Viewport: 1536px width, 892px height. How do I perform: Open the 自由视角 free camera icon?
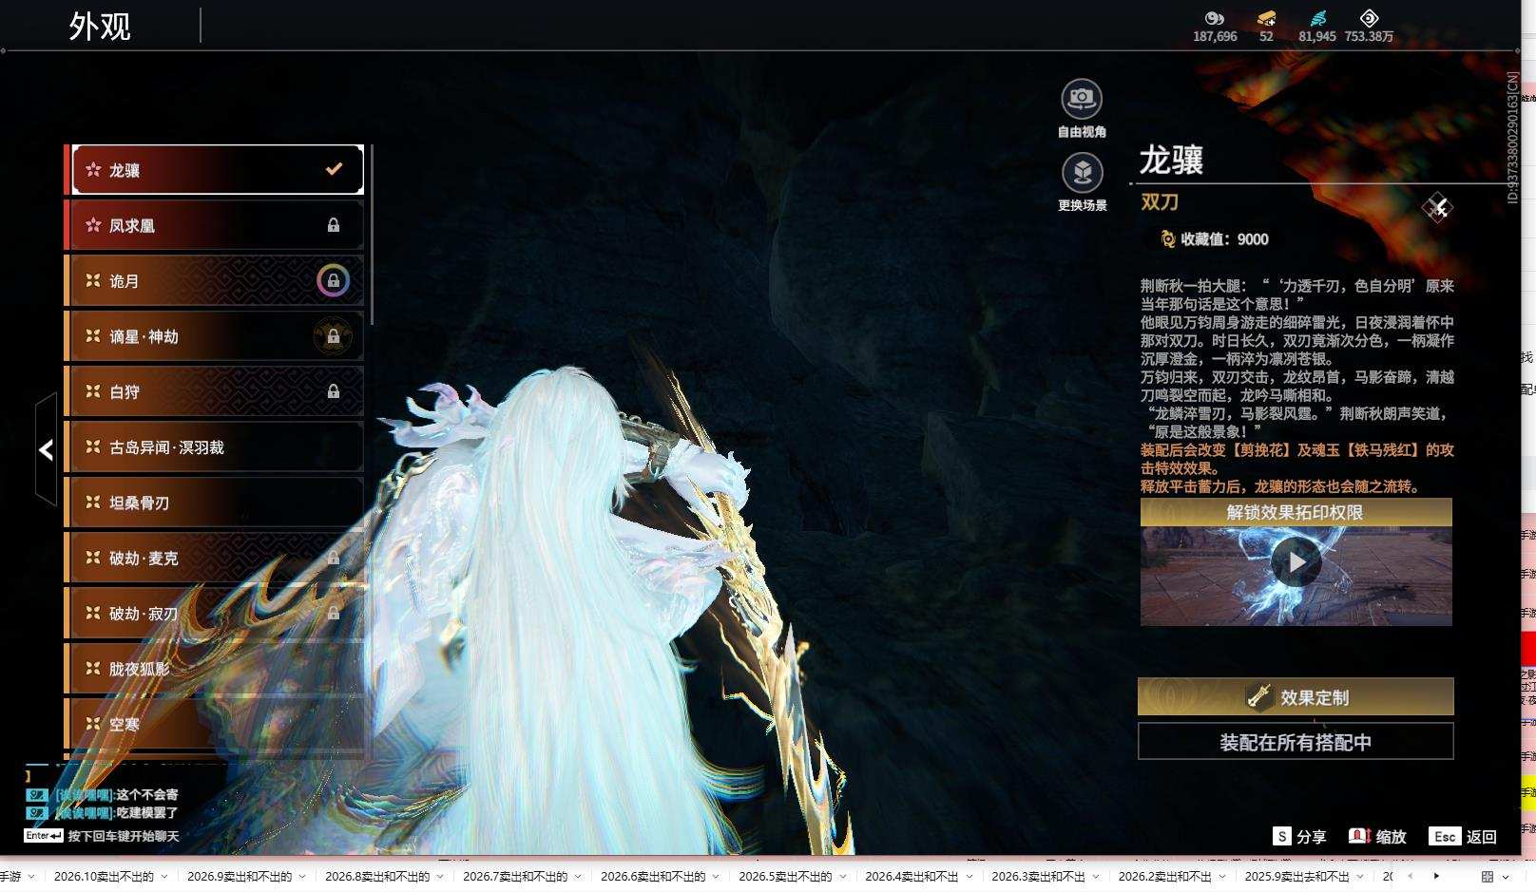[x=1082, y=98]
